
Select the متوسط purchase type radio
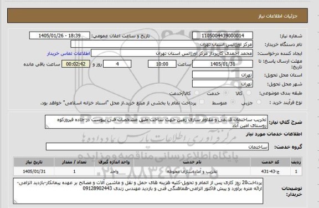[233, 102]
